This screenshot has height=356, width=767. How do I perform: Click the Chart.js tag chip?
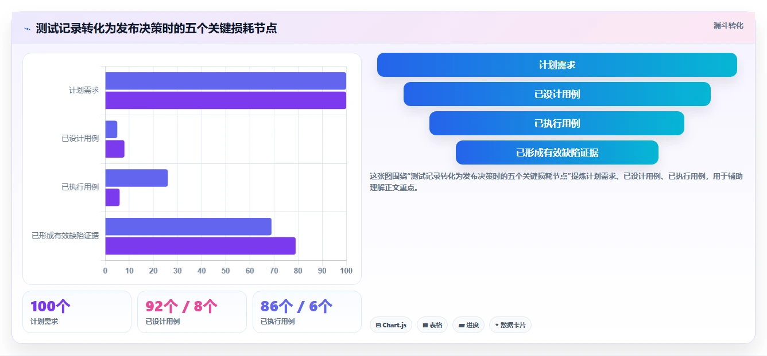coord(391,325)
